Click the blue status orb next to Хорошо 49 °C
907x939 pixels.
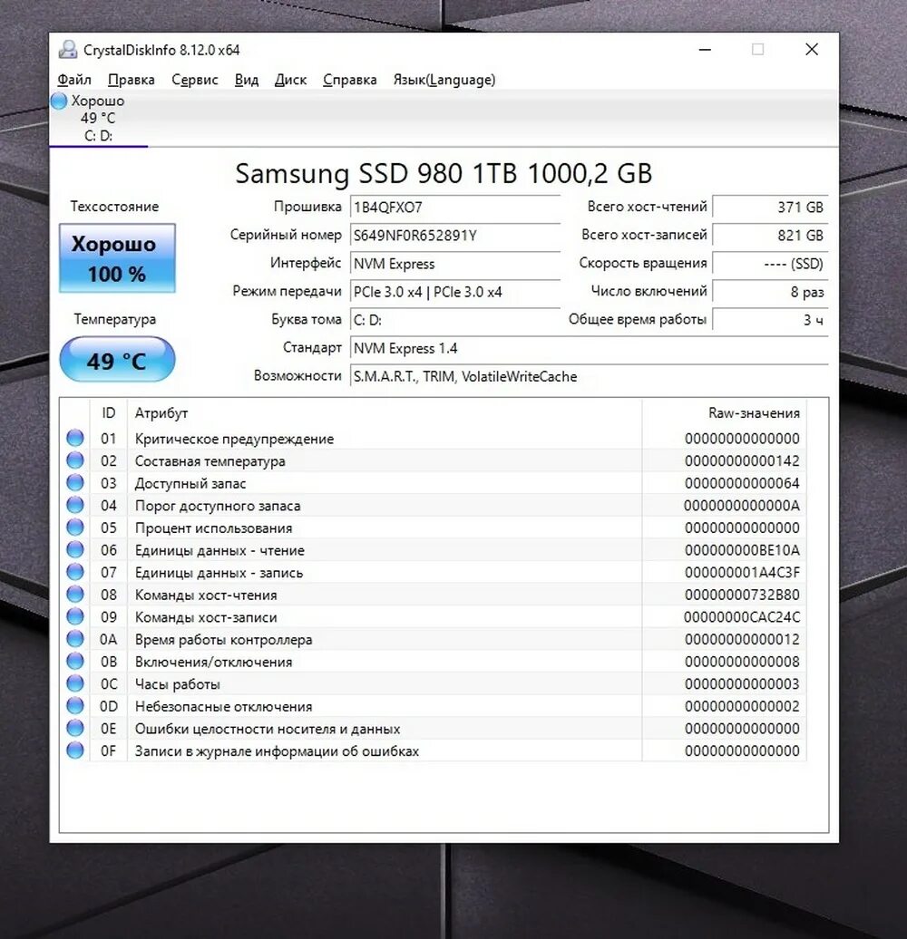(59, 101)
